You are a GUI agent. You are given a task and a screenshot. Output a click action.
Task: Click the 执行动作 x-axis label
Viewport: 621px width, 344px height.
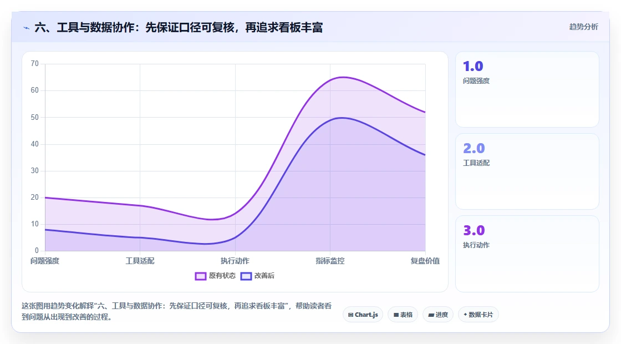pyautogui.click(x=235, y=261)
